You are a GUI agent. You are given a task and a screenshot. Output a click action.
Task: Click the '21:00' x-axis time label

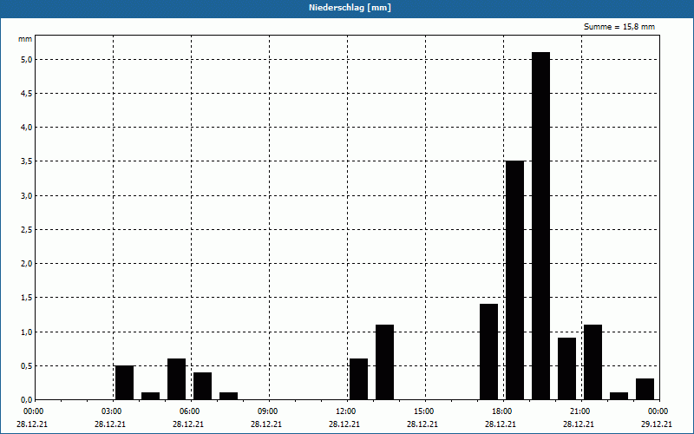point(579,411)
